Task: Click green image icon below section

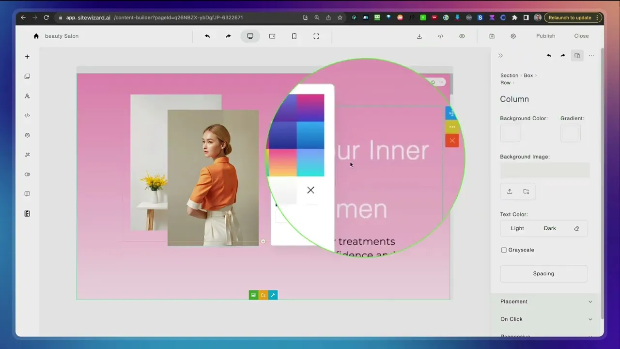Action: pyautogui.click(x=253, y=295)
